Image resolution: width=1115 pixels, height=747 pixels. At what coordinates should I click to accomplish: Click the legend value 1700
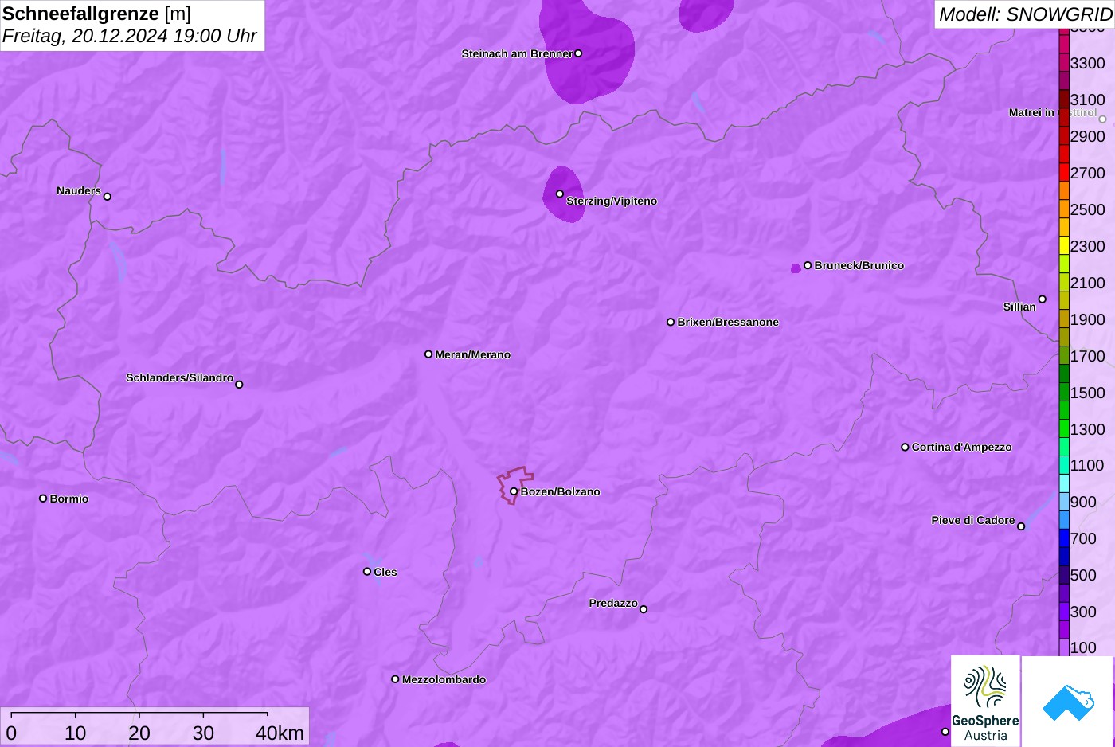click(x=1088, y=356)
